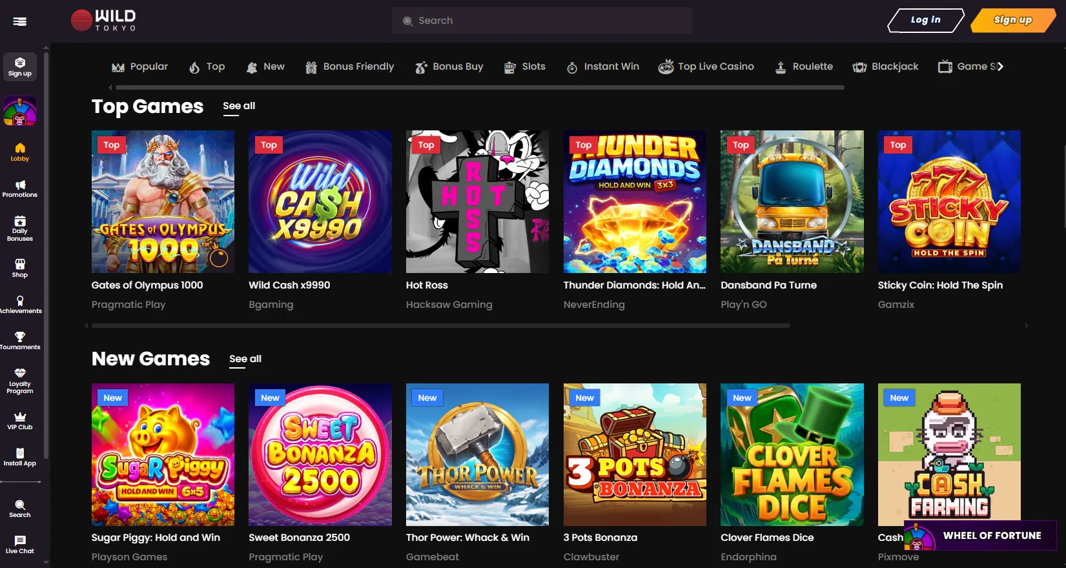Focus the Search input field

tap(542, 21)
